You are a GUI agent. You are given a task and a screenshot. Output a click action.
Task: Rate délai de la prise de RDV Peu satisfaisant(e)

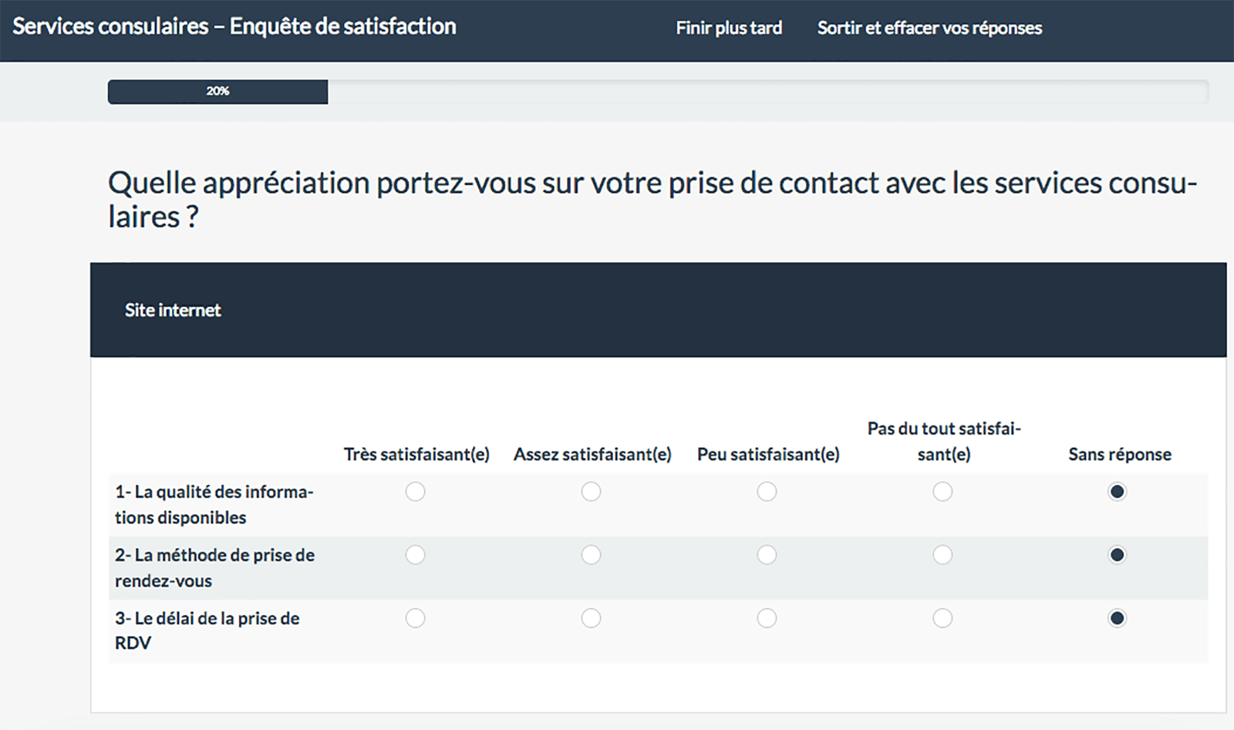767,618
